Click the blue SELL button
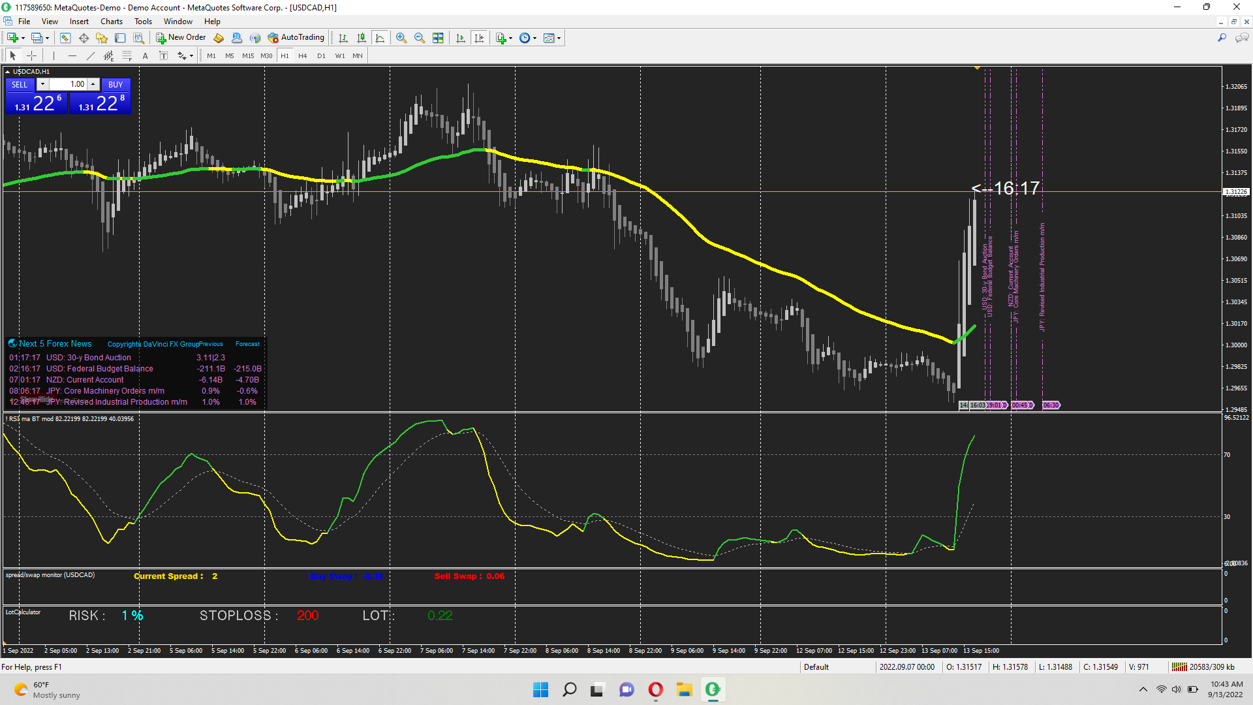 coord(20,85)
